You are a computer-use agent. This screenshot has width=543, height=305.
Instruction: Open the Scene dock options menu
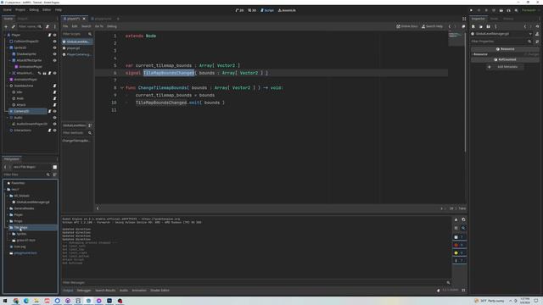(54, 26)
